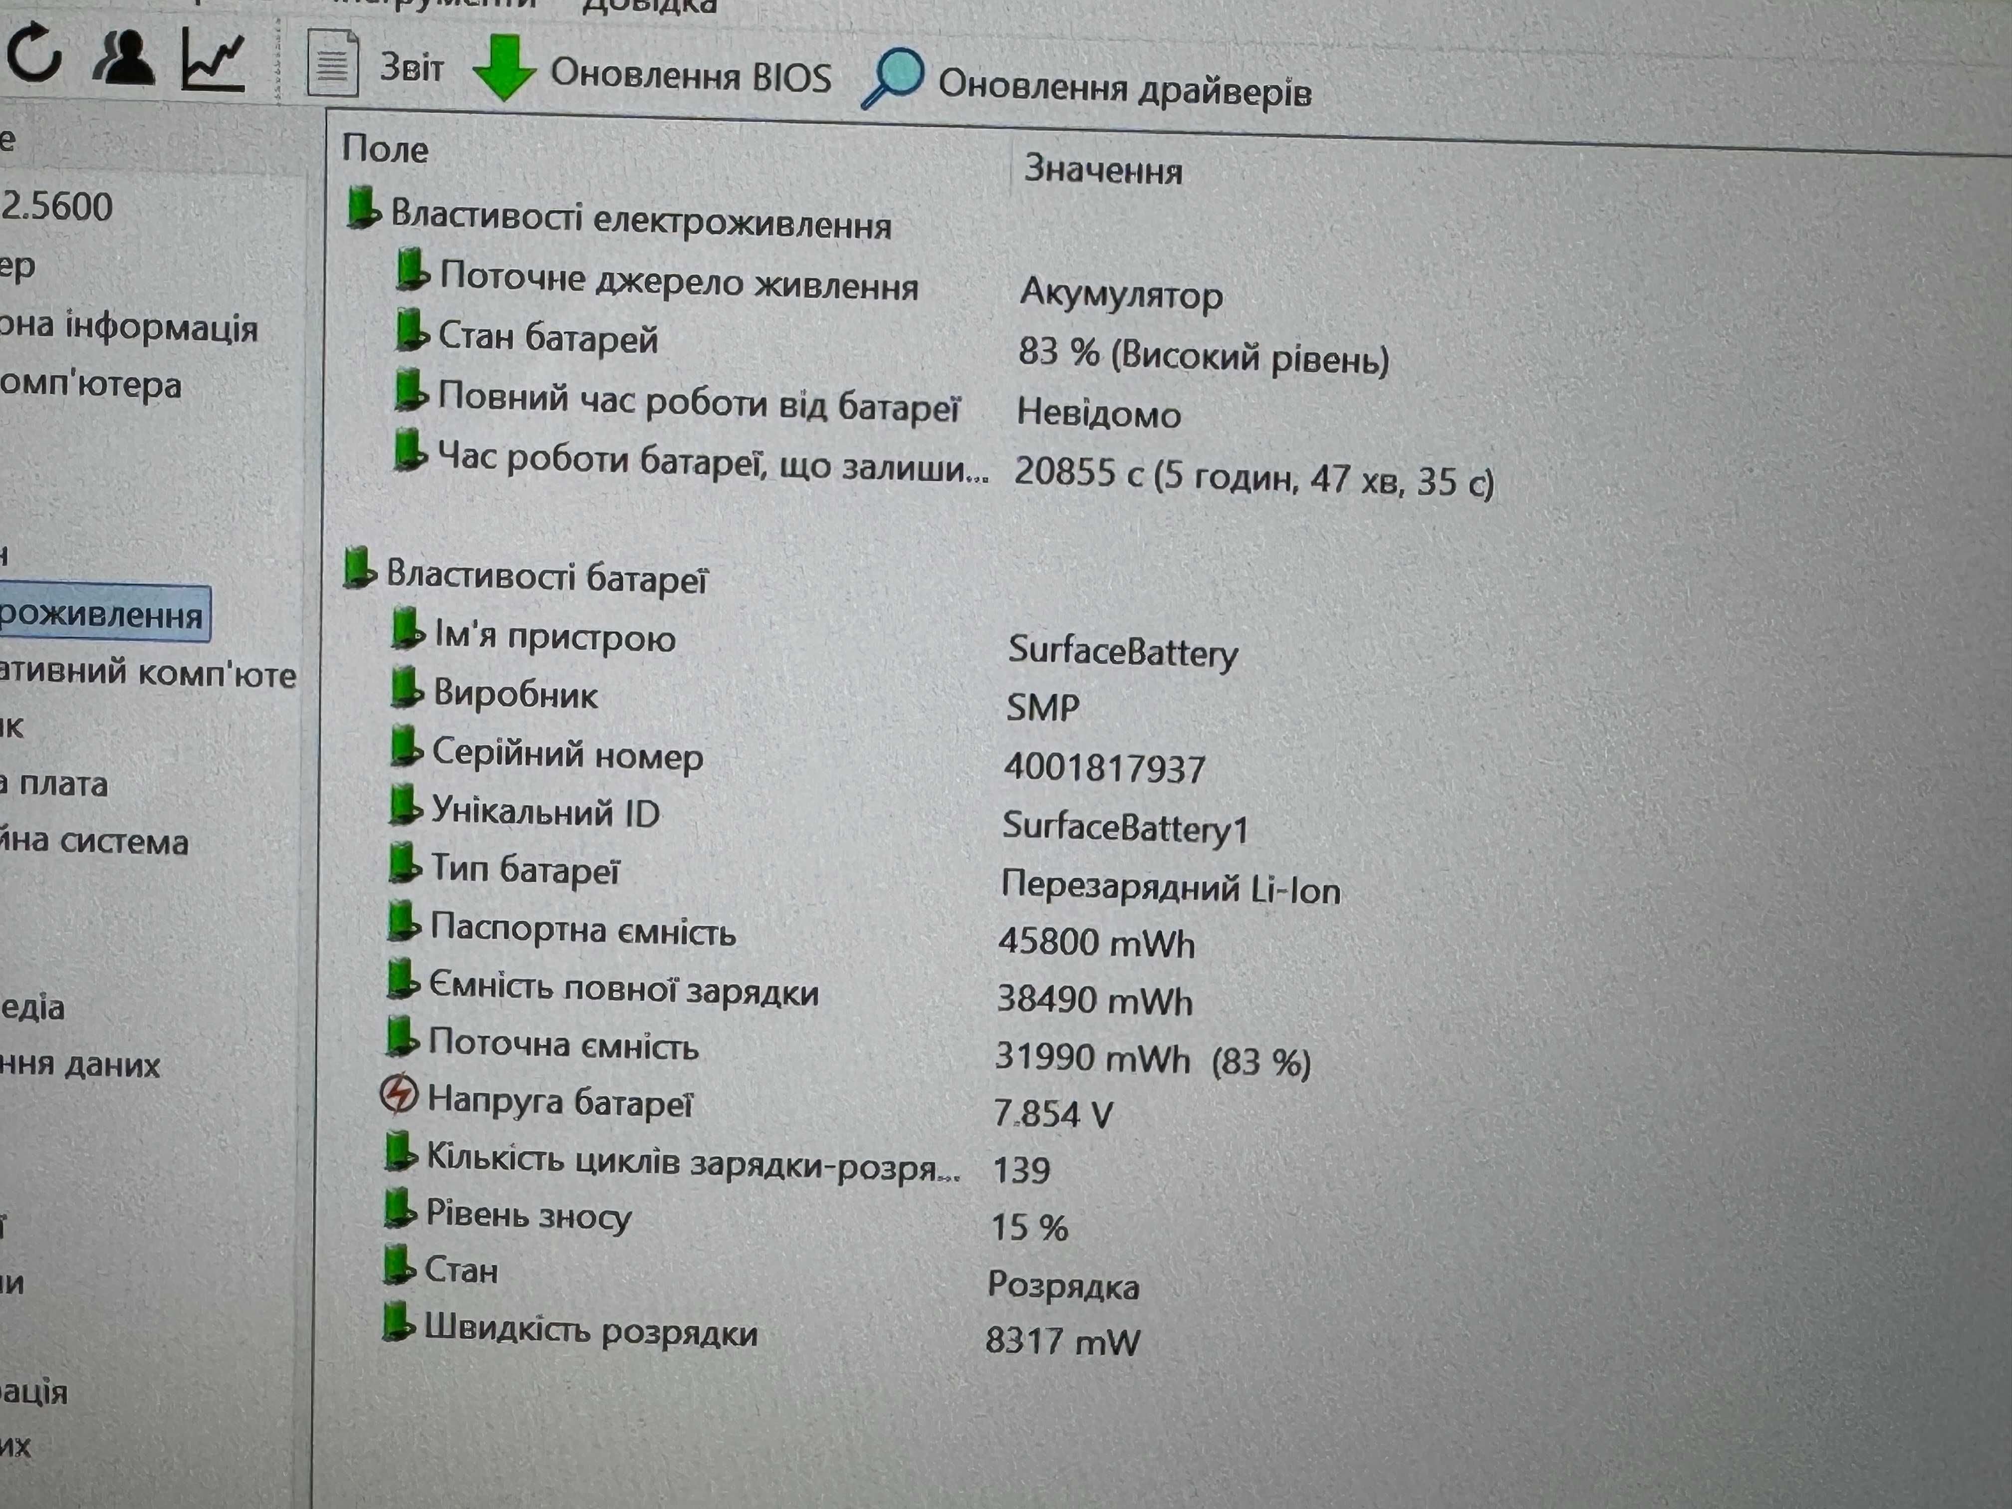Click battery icon beside Швидкість розрядки
This screenshot has width=2012, height=1509.
[x=398, y=1322]
